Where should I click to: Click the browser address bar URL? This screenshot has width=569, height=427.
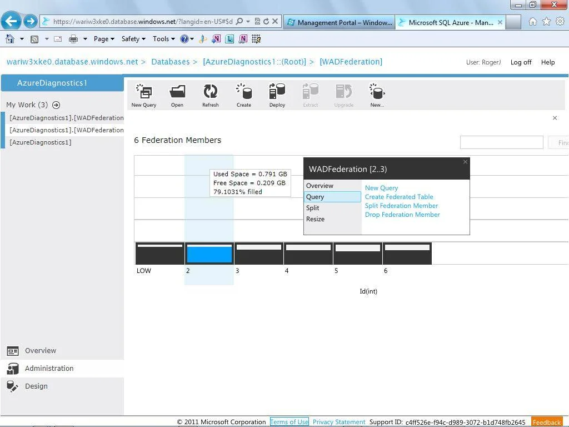tap(143, 22)
